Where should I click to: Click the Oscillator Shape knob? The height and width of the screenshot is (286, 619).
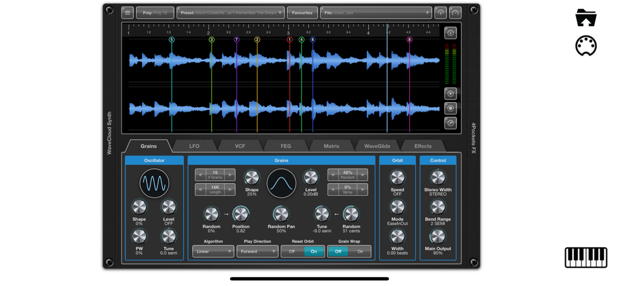point(139,207)
